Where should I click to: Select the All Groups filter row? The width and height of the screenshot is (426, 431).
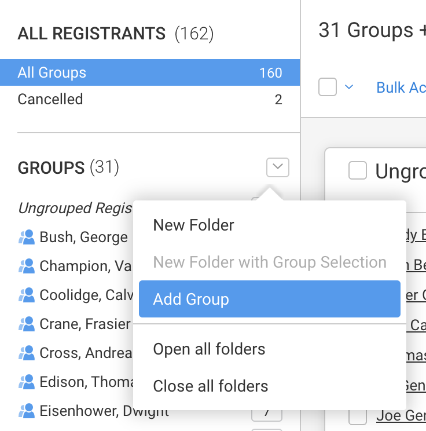pyautogui.click(x=150, y=72)
